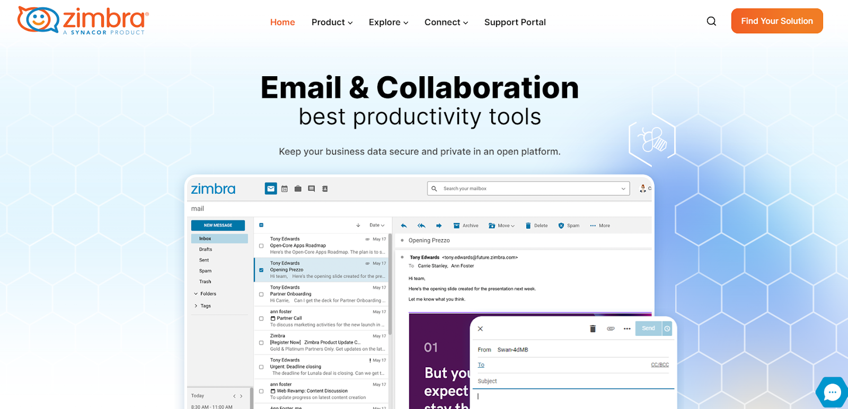Expand the Product menu

coord(332,22)
